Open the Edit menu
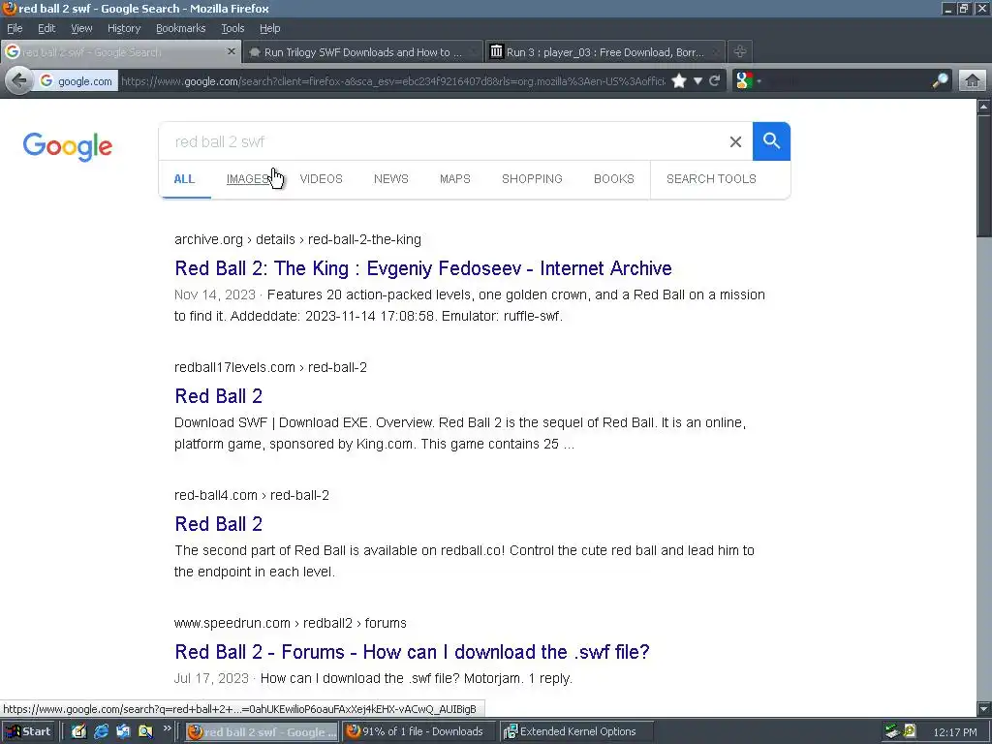 point(46,28)
